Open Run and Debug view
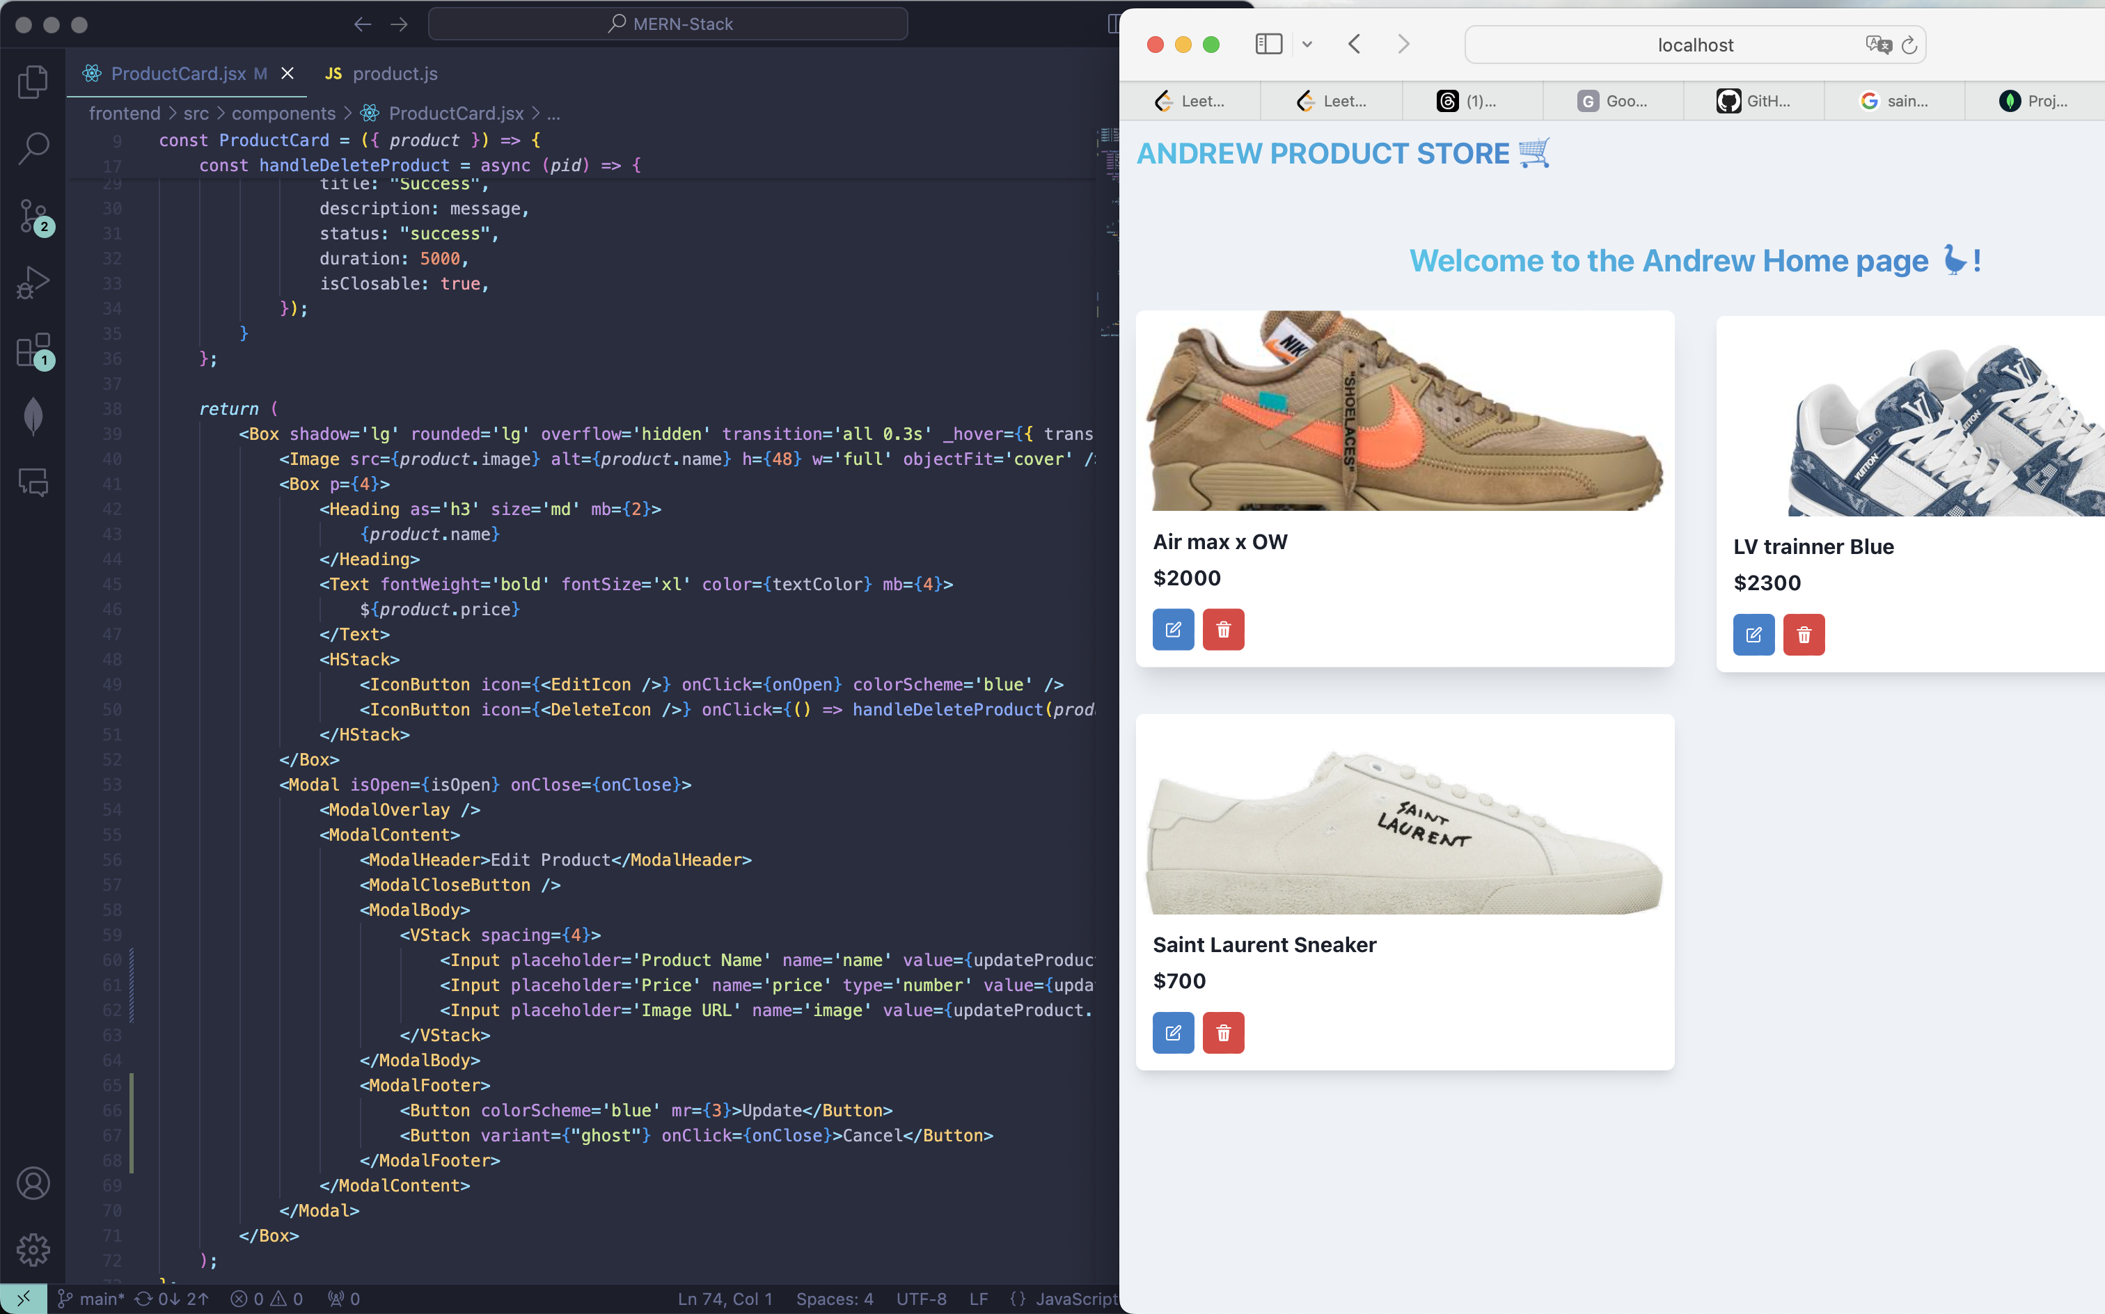The image size is (2105, 1314). [x=33, y=283]
